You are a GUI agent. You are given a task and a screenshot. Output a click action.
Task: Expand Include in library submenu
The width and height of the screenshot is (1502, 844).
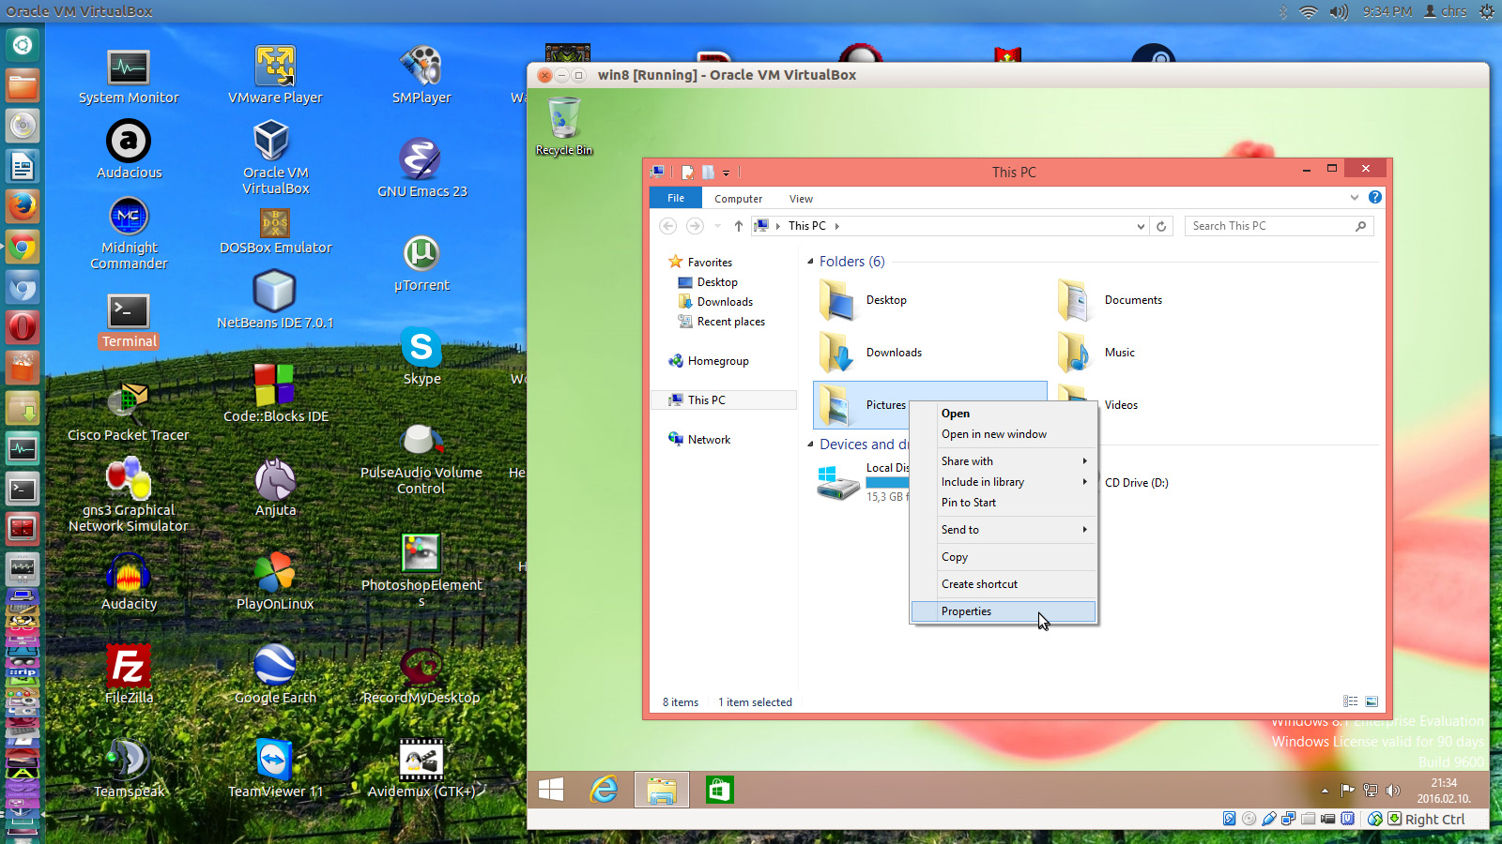click(1003, 482)
